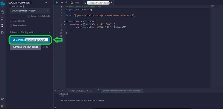Check Include nightly builds option
Screen dimensions: 223x109
29,16
